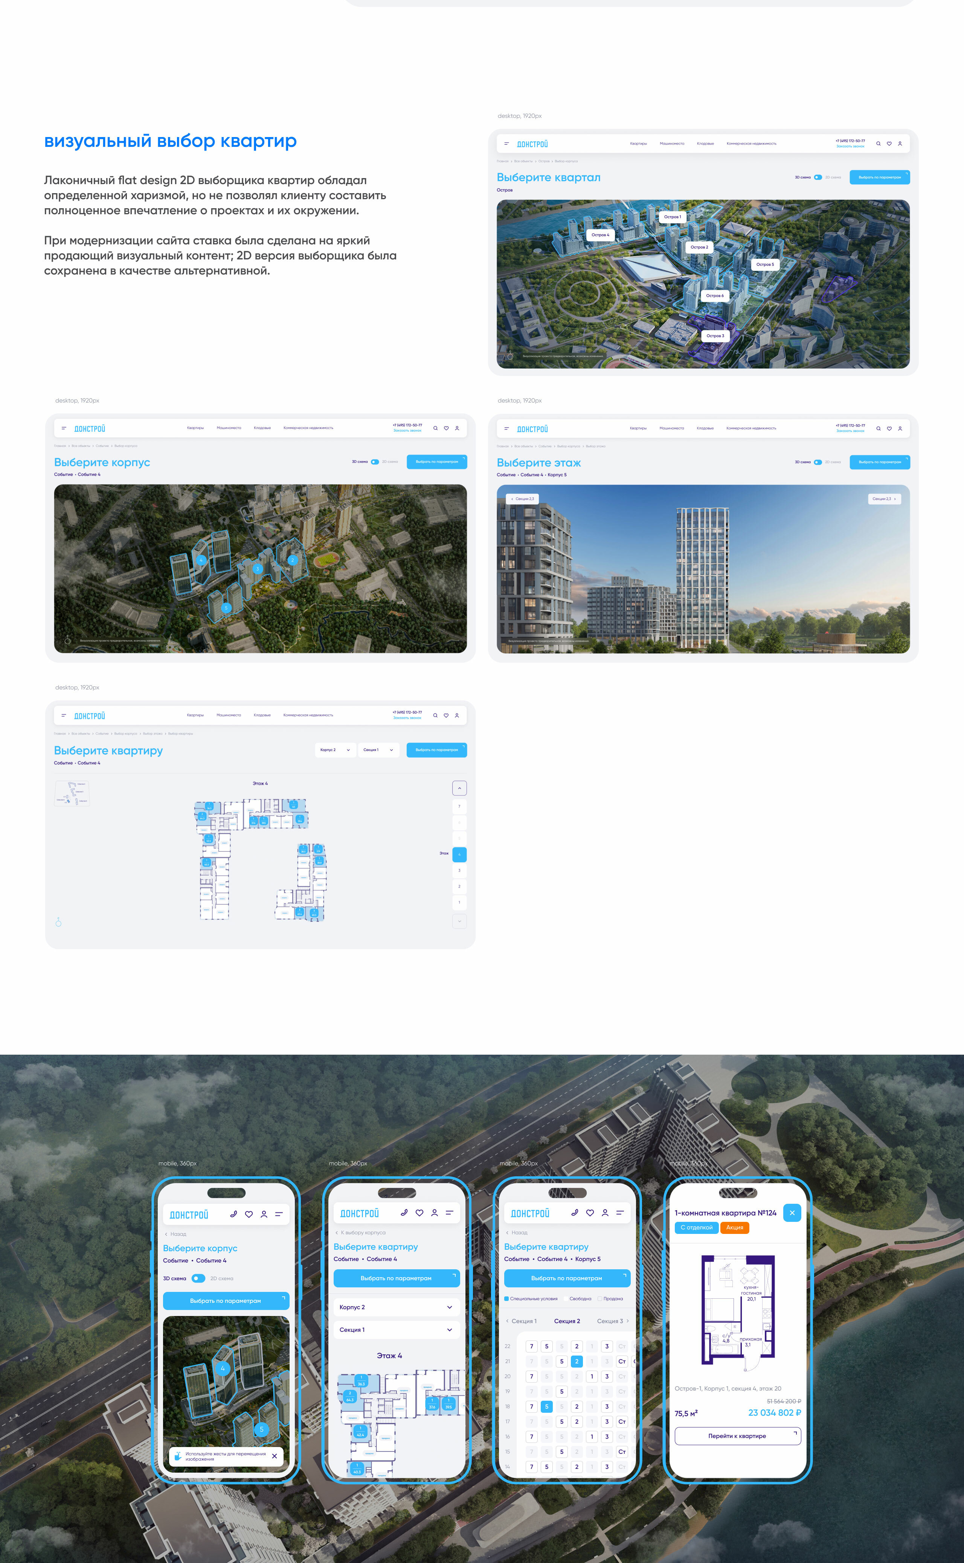
Task: Switch to 'Секция 3' tab
Action: [610, 1321]
